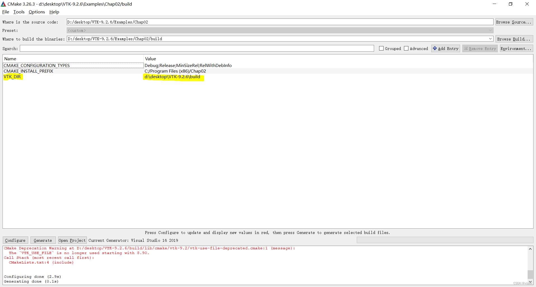This screenshot has height=287, width=536.
Task: Click the Open Project button
Action: 72,240
